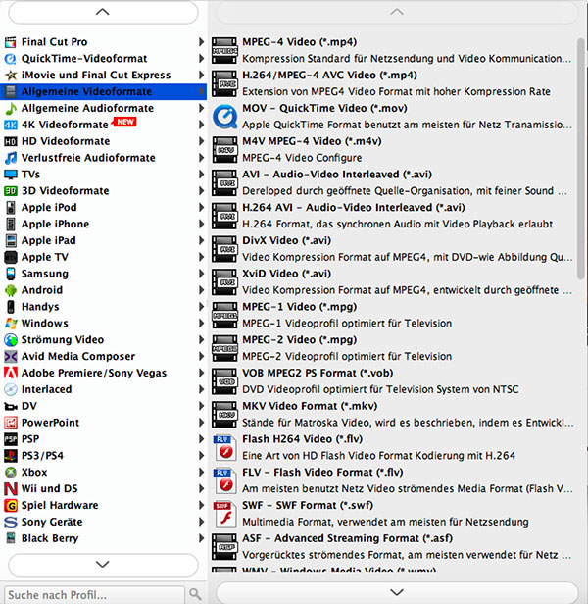Focus the Suche nach Profil search field
Viewport: 588px width, 604px height.
point(94,595)
